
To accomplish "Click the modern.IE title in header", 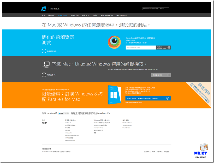I will pos(55,9).
